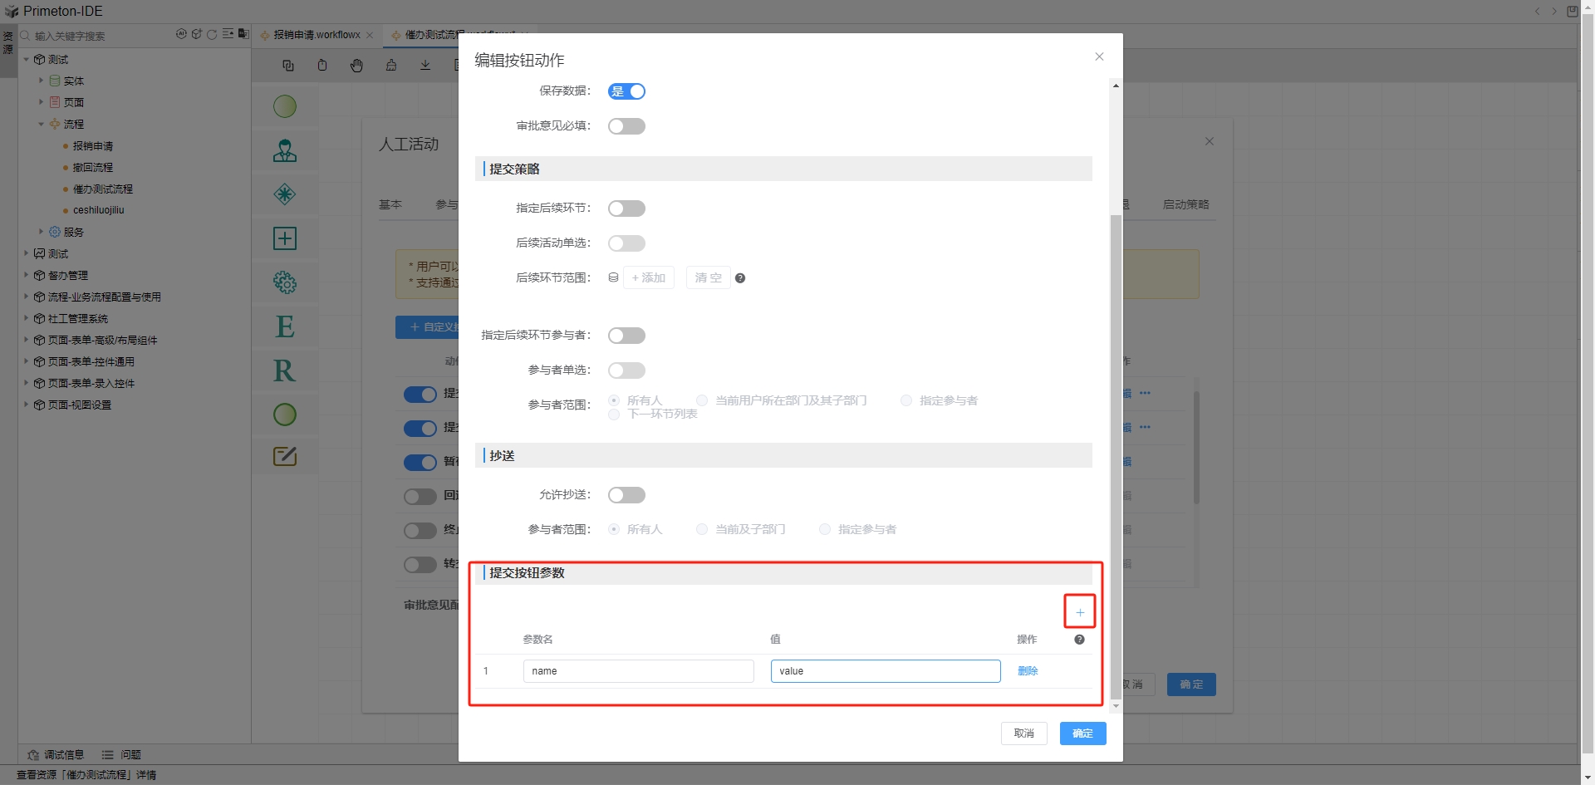Click the 参数名 field containing name
This screenshot has height=785, width=1595.
pos(638,671)
